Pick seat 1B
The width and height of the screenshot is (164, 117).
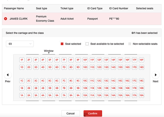(x=22, y=88)
